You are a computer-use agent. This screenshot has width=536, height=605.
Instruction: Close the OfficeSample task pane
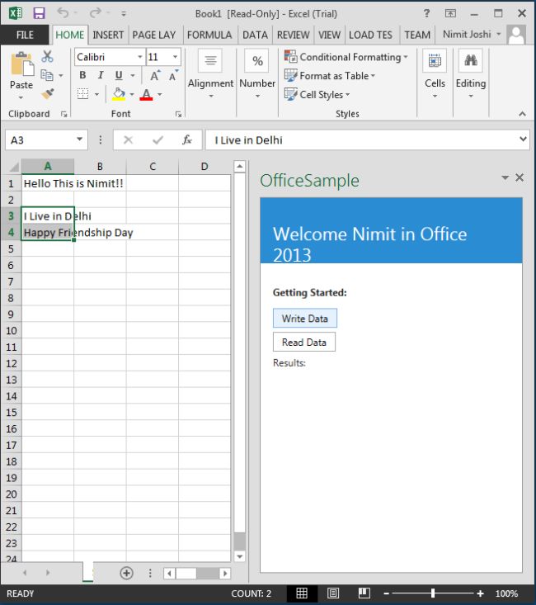point(520,177)
